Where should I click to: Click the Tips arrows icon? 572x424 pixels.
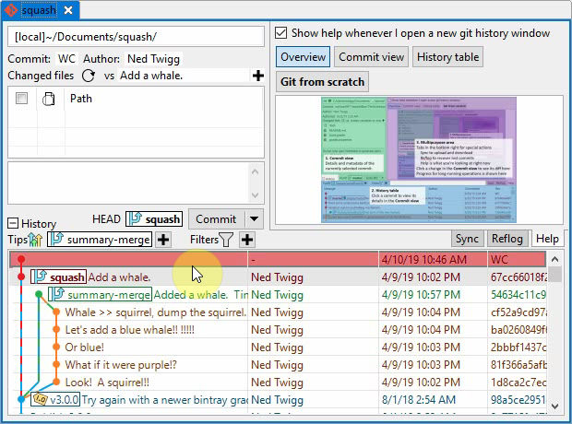point(36,240)
